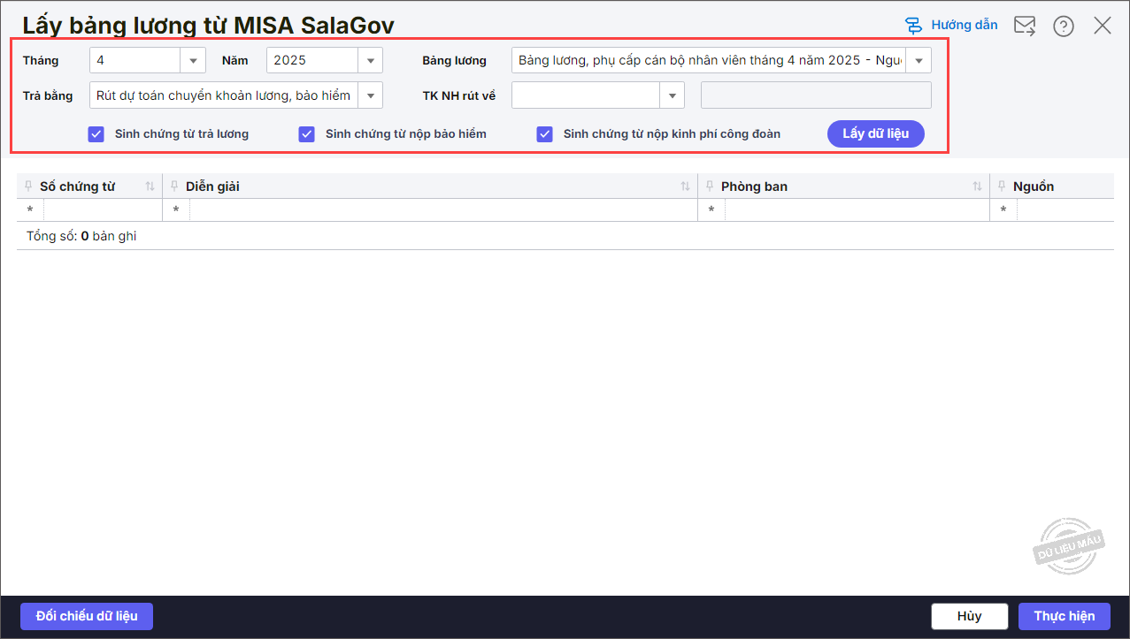This screenshot has width=1130, height=639.
Task: Click pin icon on Nguồn column
Action: 1003,186
